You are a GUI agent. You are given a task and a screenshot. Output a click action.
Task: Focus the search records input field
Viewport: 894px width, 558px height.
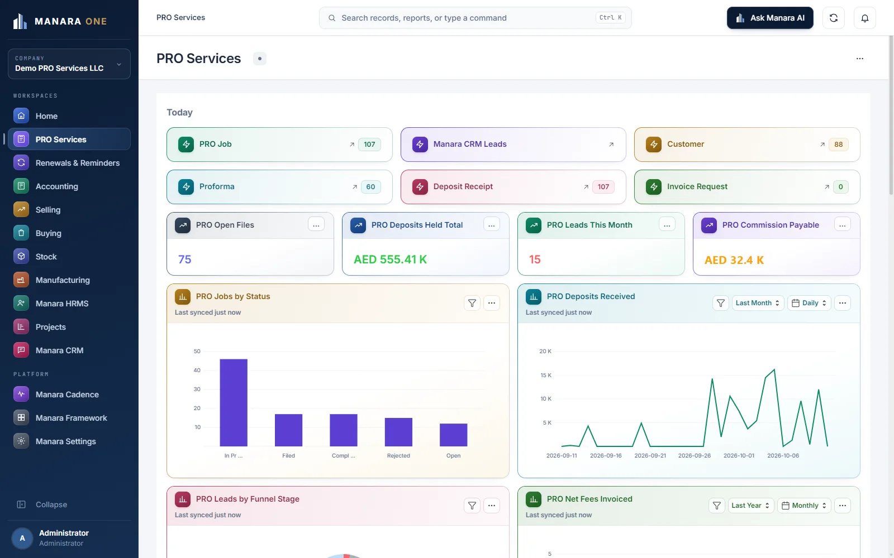pos(475,18)
